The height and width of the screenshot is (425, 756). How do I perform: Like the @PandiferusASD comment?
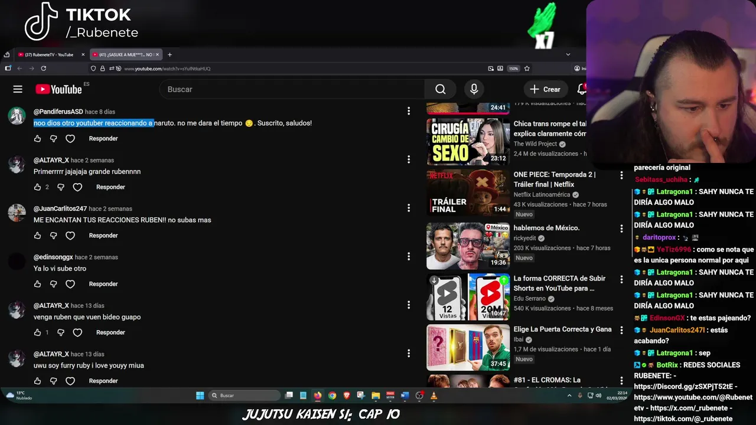[x=37, y=138]
